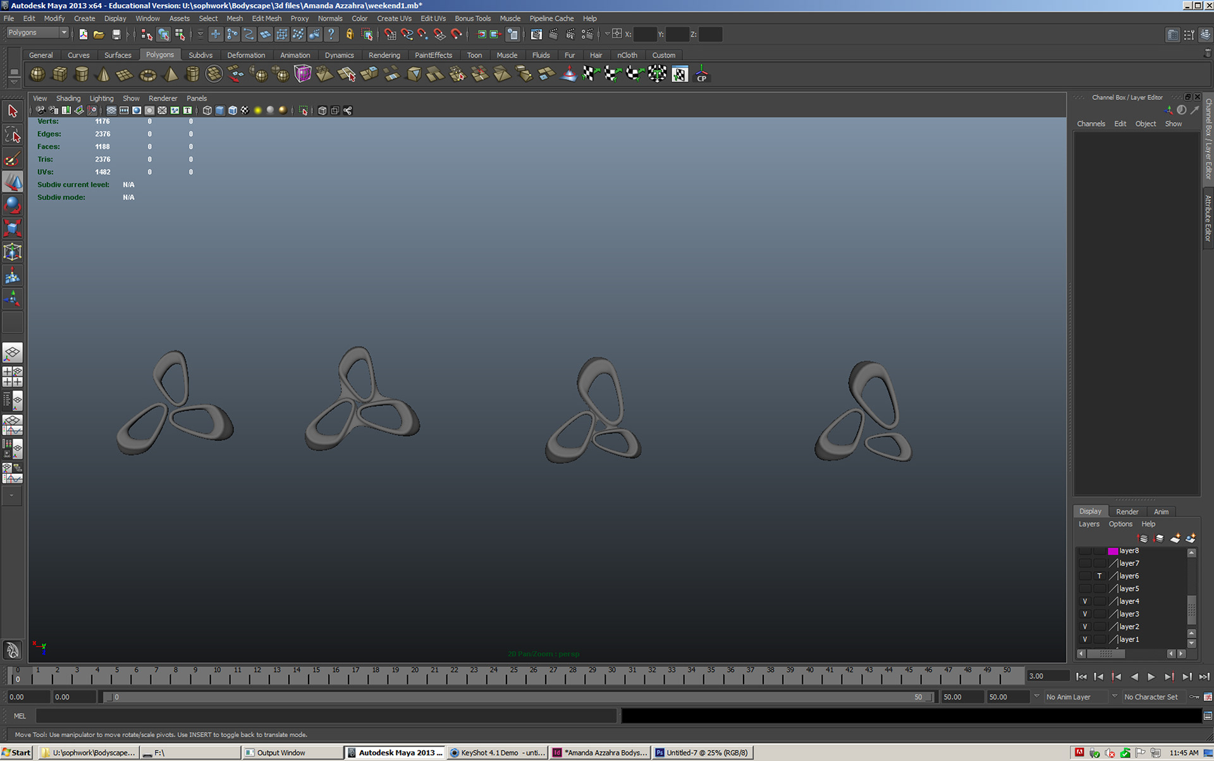This screenshot has height=761, width=1214.
Task: Open the Layers menu in layer editor
Action: click(x=1089, y=524)
